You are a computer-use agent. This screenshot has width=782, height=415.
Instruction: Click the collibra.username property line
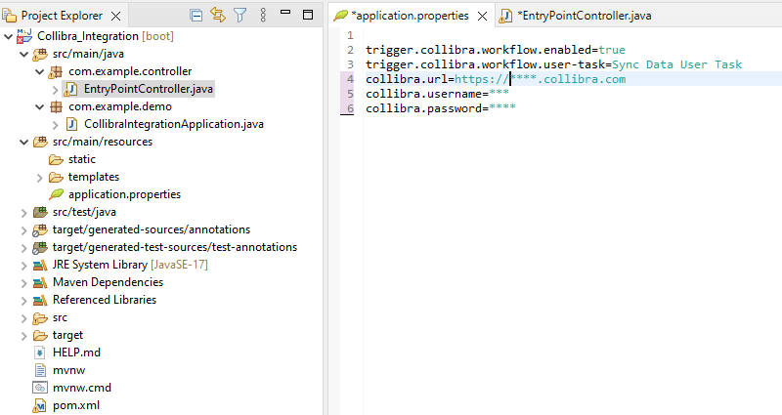[437, 94]
